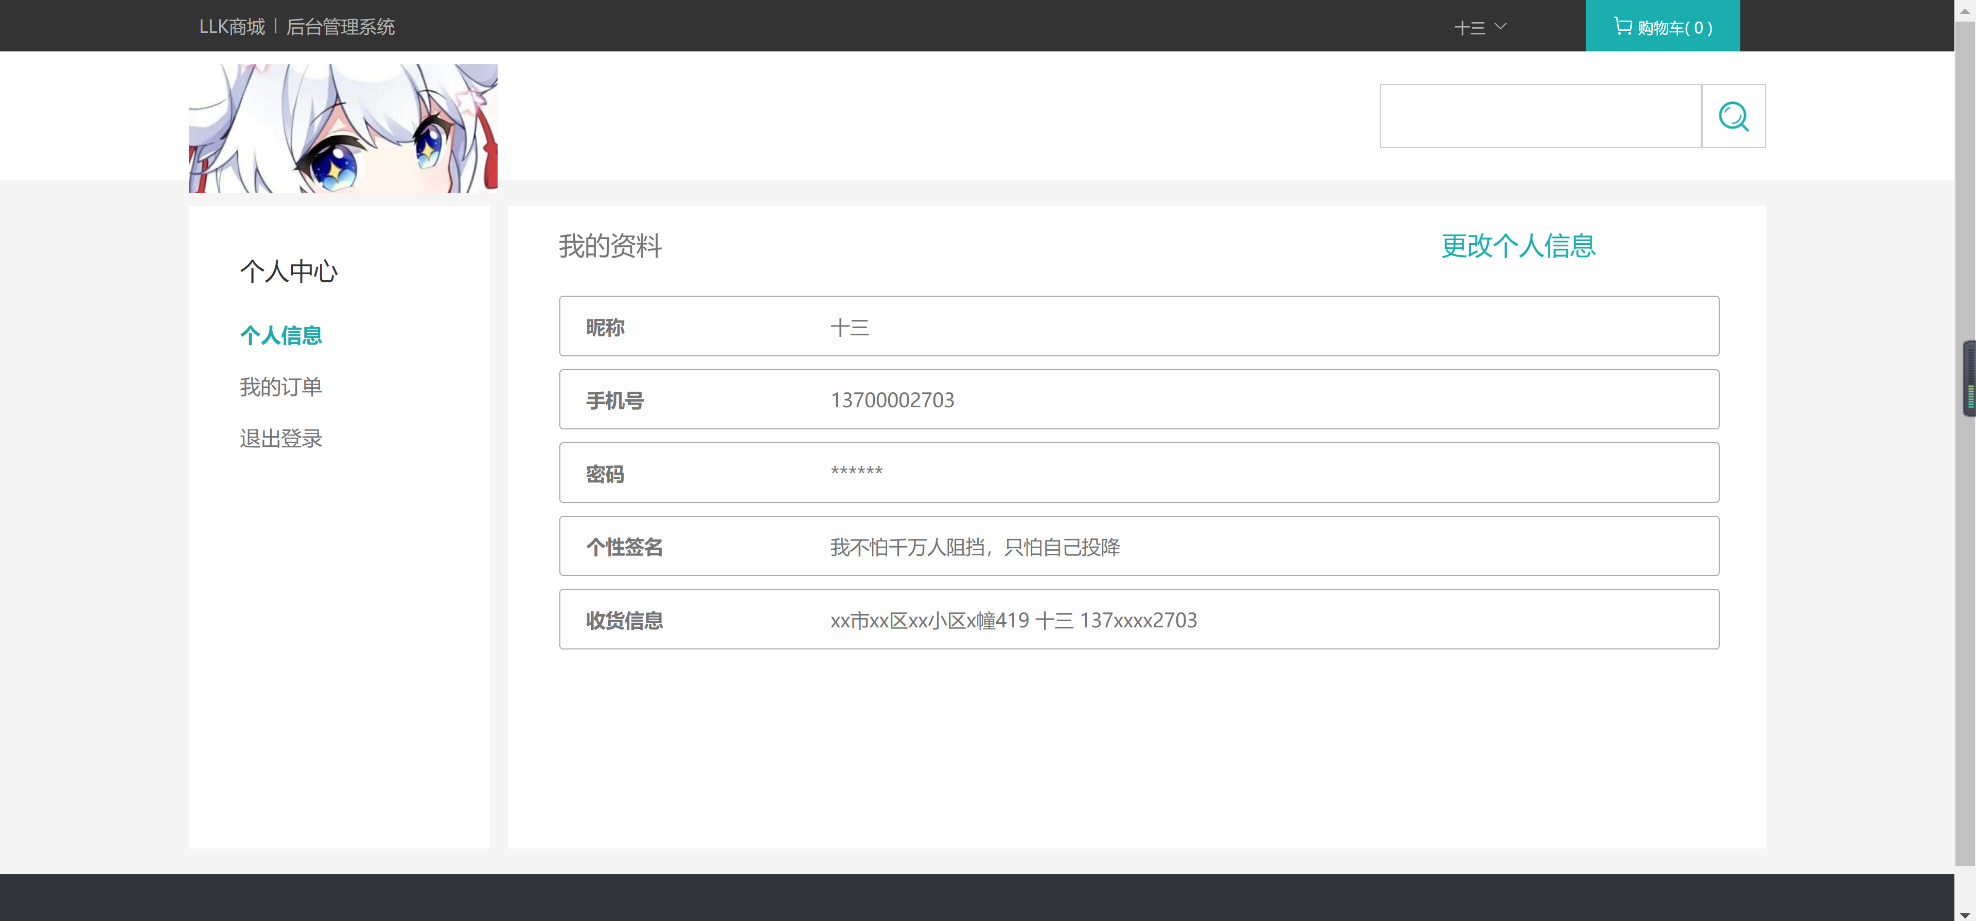Click the anime avatar logo image

343,128
